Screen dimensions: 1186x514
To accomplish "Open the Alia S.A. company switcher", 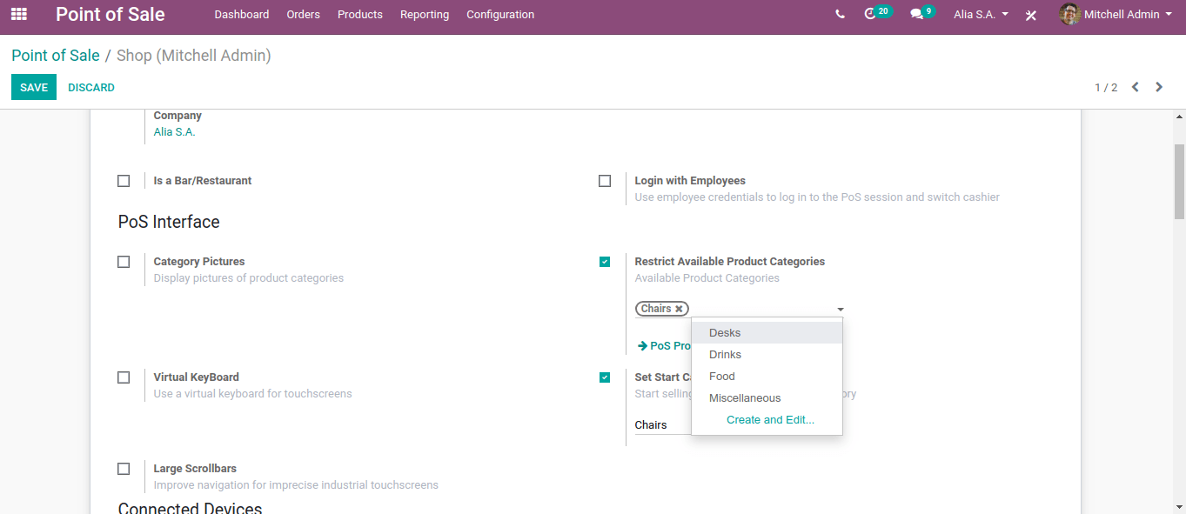I will [982, 15].
